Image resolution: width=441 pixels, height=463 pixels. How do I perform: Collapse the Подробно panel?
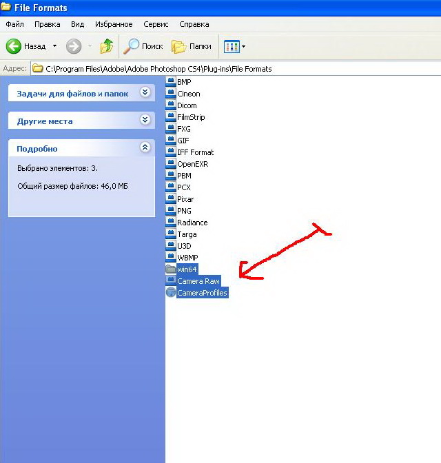click(145, 147)
